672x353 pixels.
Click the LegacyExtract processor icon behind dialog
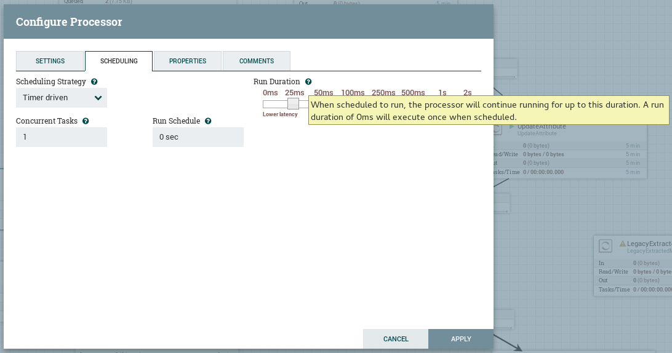point(605,246)
